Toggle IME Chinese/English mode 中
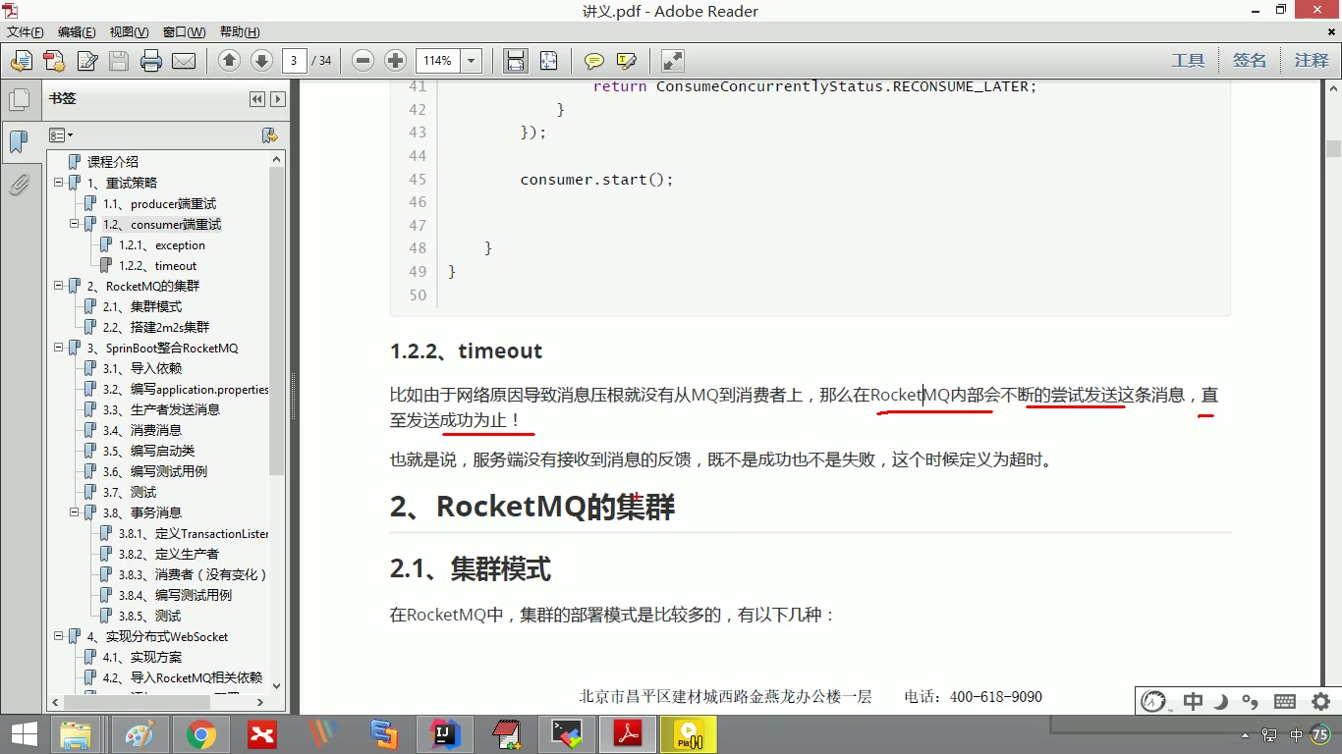This screenshot has height=754, width=1342. coord(1193,701)
